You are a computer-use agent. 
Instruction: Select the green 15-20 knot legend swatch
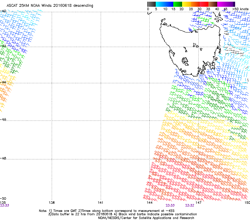click(x=178, y=4)
